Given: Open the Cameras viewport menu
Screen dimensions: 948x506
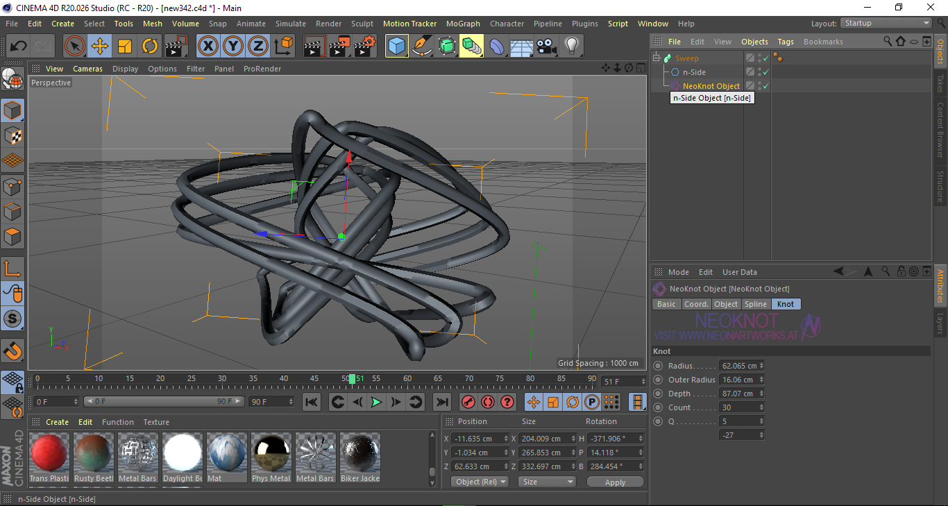Looking at the screenshot, I should (88, 69).
